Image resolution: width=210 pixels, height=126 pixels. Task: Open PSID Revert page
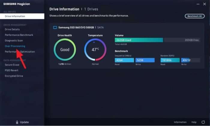point(11,70)
